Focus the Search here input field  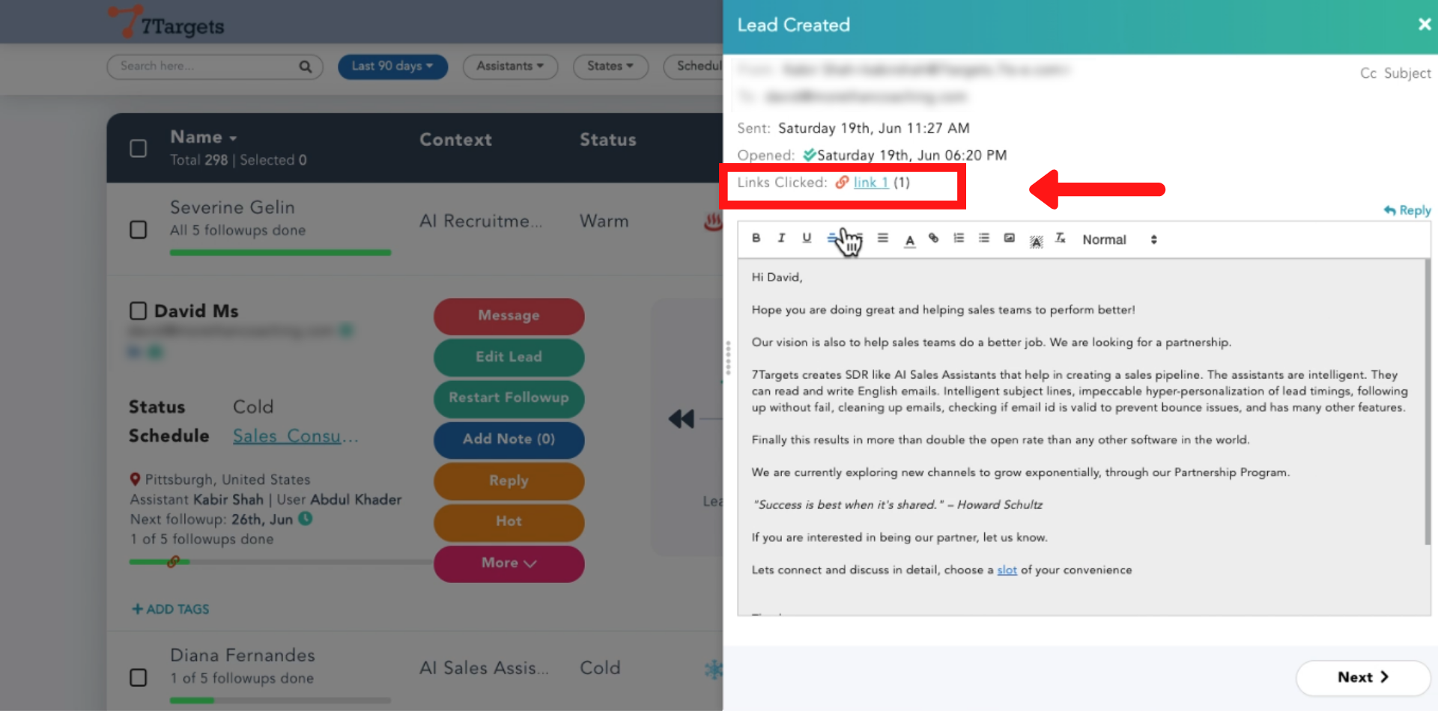206,66
